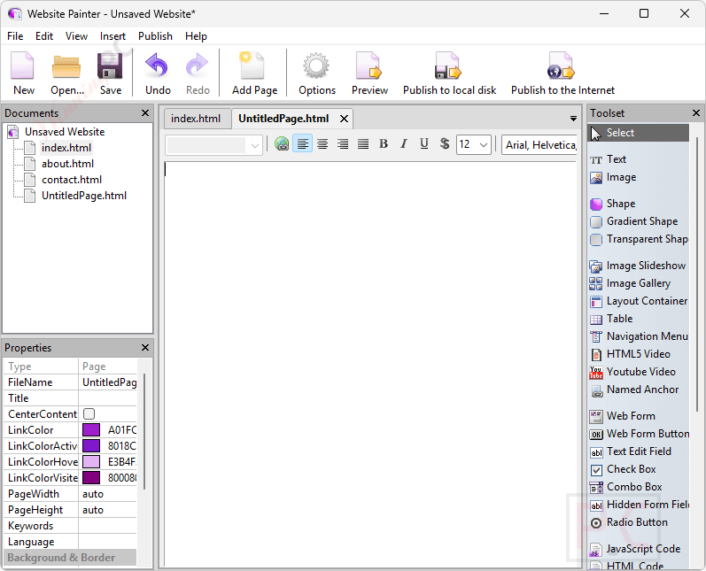Click the LinkColorActive color swatch
Image resolution: width=706 pixels, height=571 pixels.
click(x=91, y=446)
